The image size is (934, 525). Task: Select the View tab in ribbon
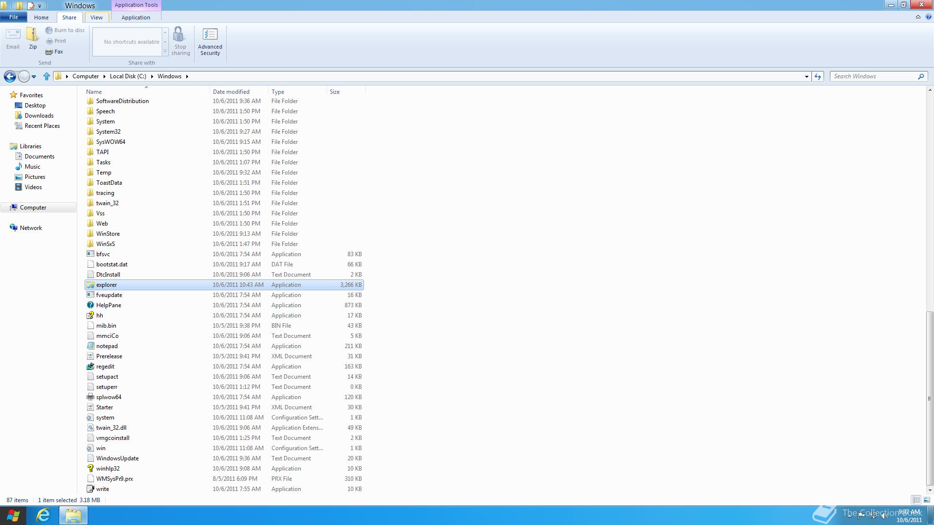[x=96, y=17]
